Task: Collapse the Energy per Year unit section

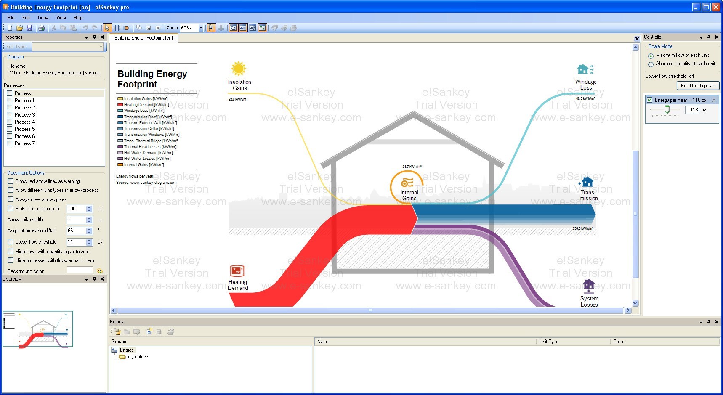Action: click(714, 100)
